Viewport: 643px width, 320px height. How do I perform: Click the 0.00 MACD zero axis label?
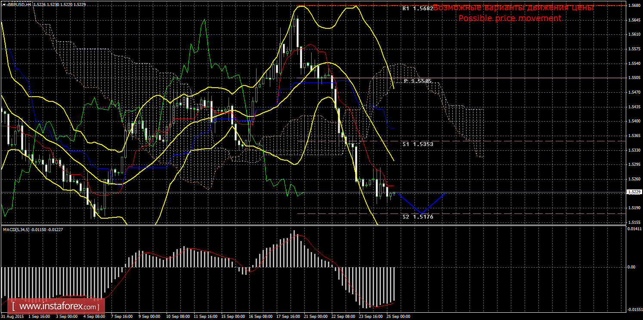(x=631, y=267)
